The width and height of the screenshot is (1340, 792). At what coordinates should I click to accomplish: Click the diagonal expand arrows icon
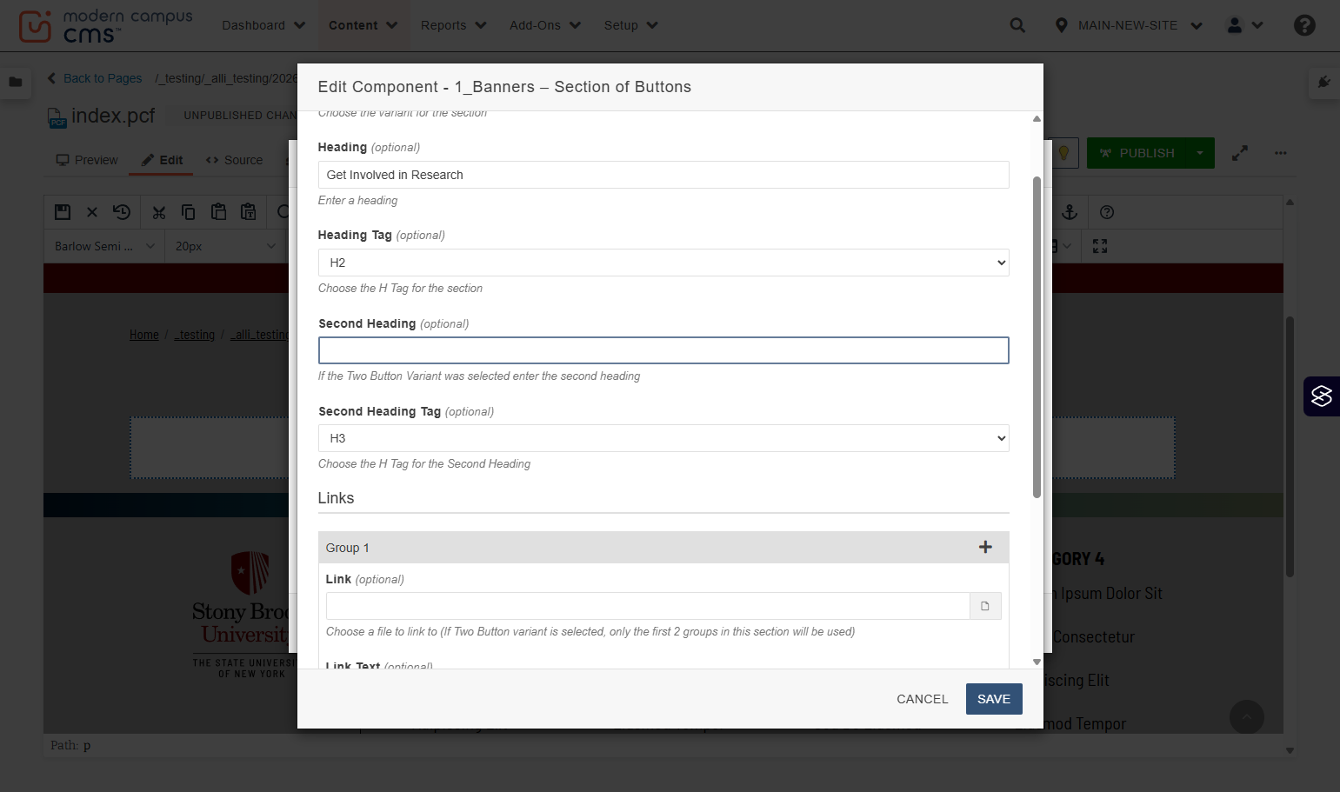[x=1240, y=153]
